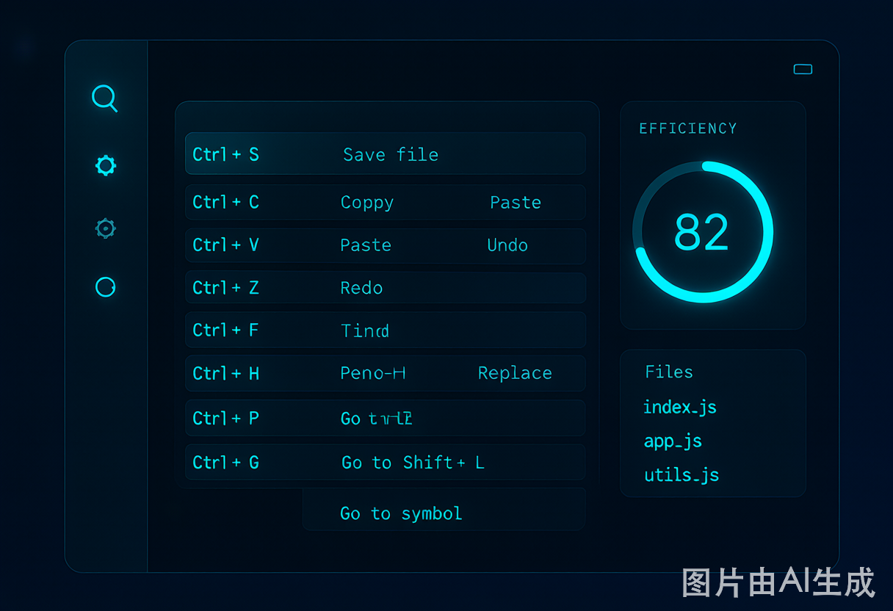The image size is (893, 611).
Task: Open the search magnifier icon in sidebar
Action: pyautogui.click(x=104, y=98)
